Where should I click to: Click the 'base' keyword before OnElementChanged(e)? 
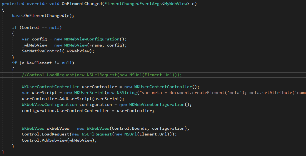coord(17,16)
